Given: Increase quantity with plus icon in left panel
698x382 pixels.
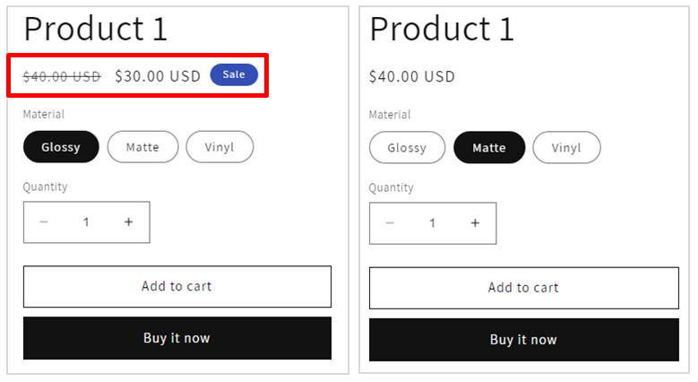Looking at the screenshot, I should (x=129, y=222).
